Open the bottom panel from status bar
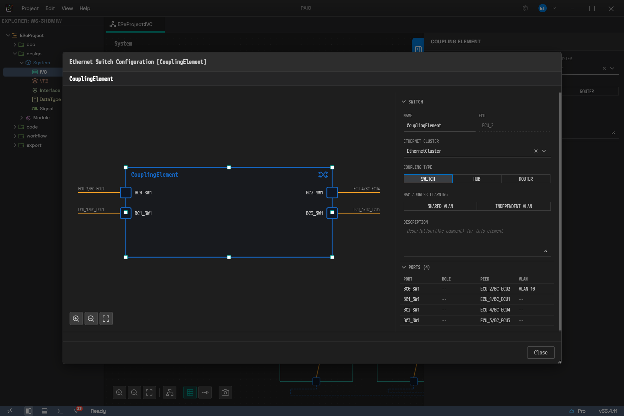The height and width of the screenshot is (416, 624). pos(44,411)
